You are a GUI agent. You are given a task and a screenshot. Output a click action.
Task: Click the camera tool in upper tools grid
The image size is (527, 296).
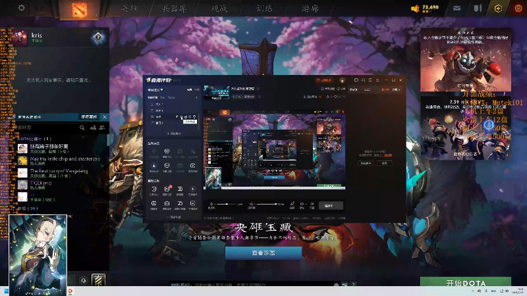(x=167, y=152)
